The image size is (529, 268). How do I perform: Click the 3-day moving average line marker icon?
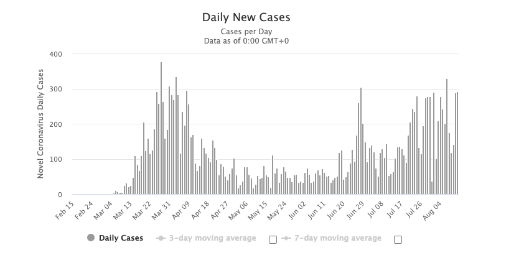coord(161,238)
